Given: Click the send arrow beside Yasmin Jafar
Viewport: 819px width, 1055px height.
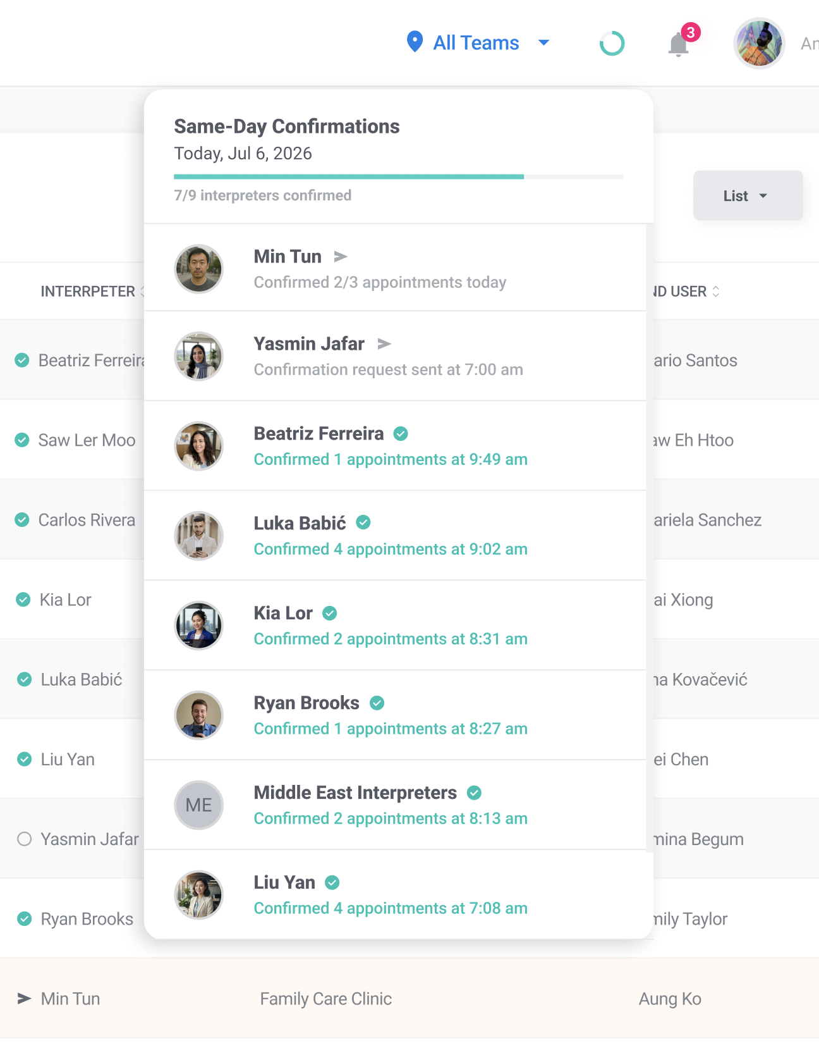Looking at the screenshot, I should (384, 343).
